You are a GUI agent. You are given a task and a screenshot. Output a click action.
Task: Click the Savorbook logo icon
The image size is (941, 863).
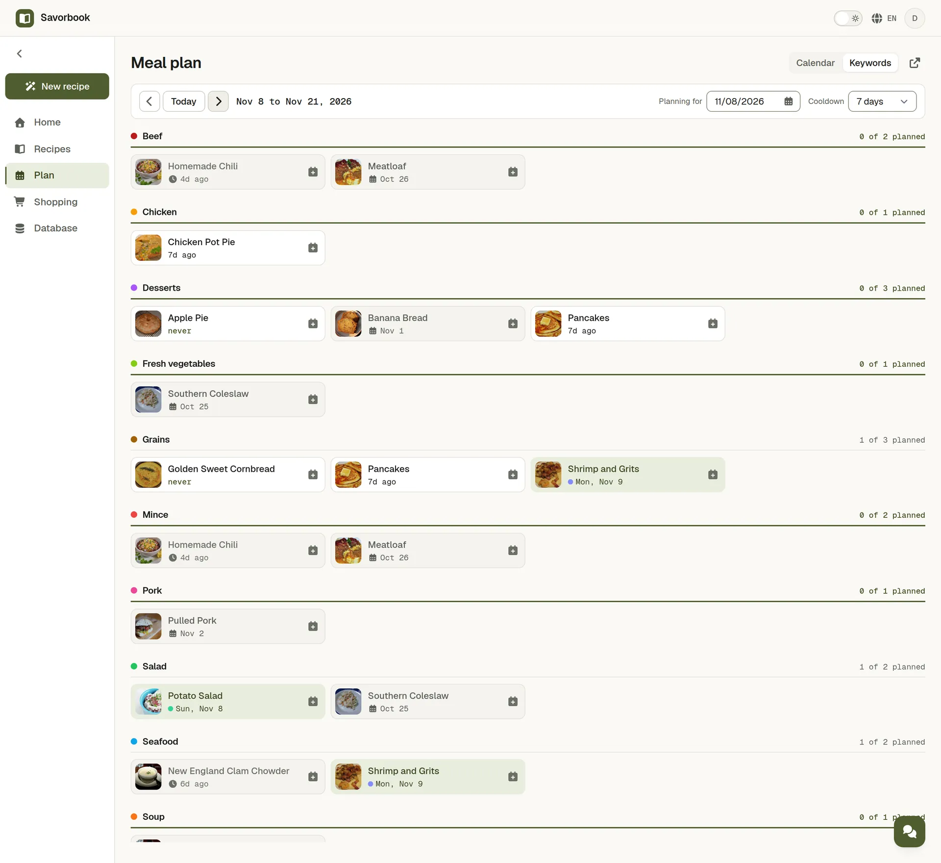click(x=25, y=18)
